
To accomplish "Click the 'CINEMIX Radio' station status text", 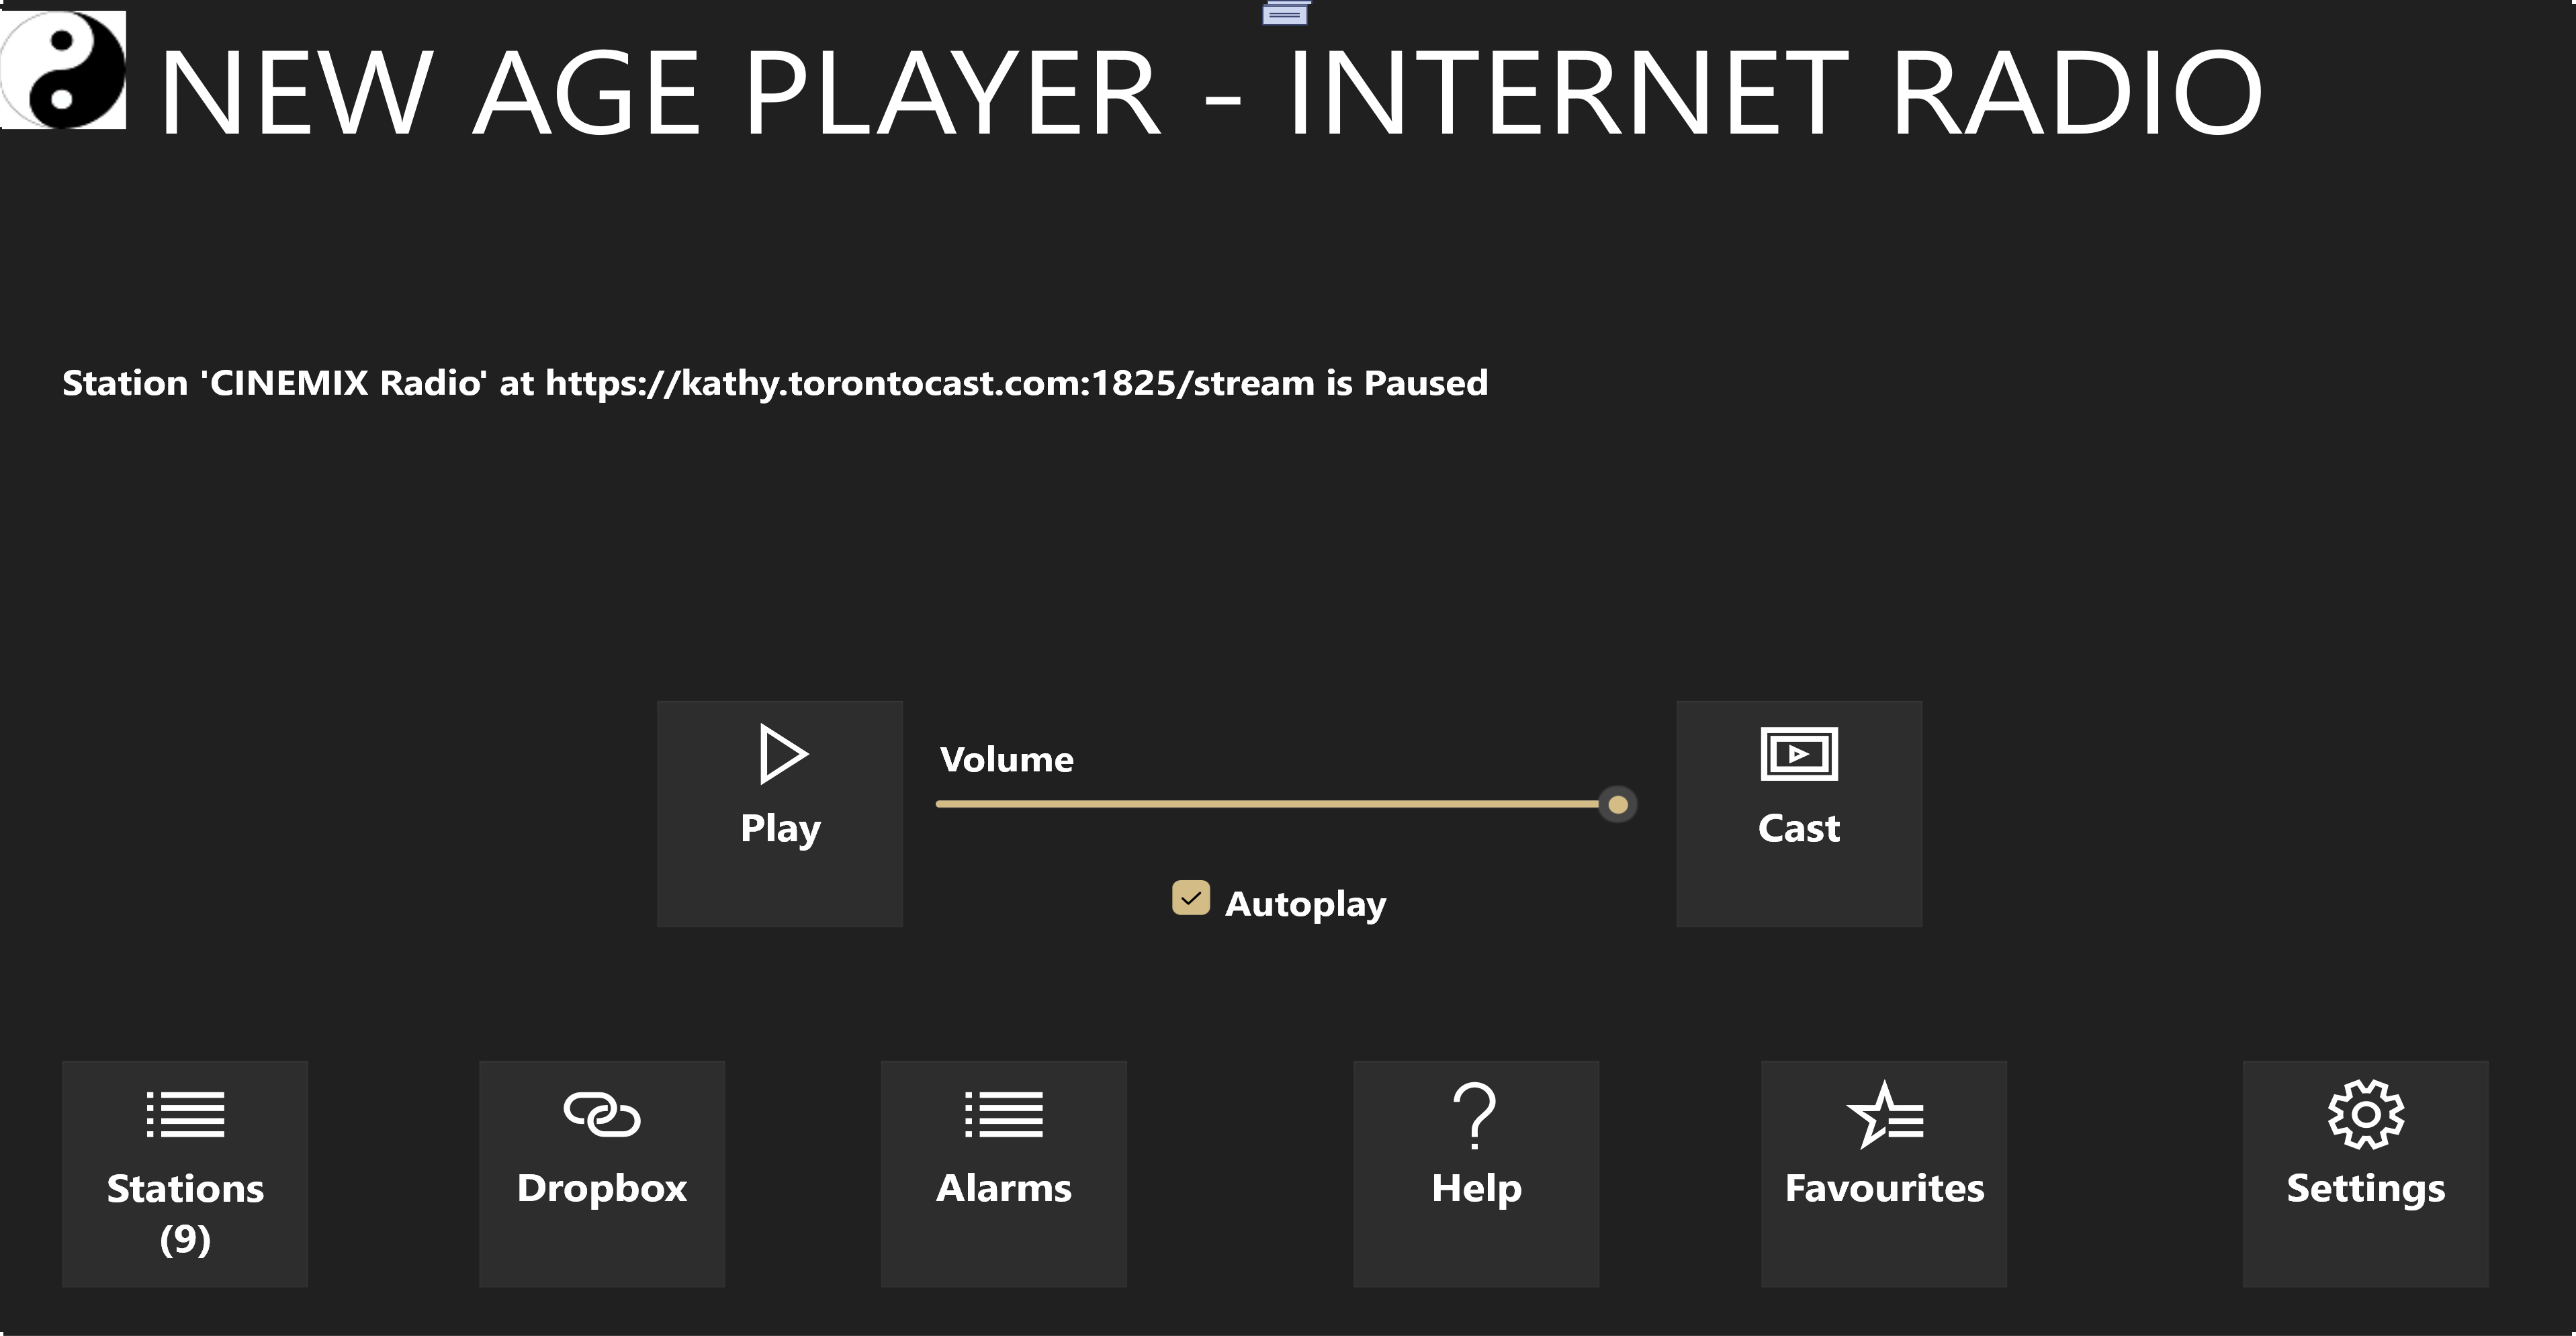I will 775,383.
